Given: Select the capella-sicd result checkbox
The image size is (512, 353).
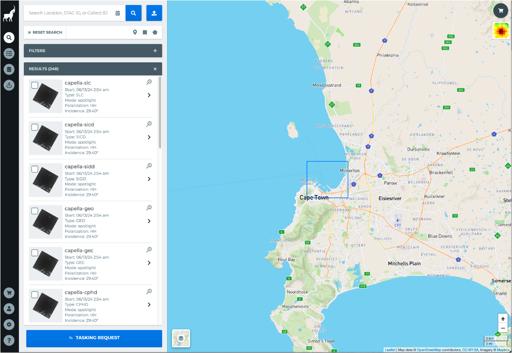Looking at the screenshot, I should (35, 127).
